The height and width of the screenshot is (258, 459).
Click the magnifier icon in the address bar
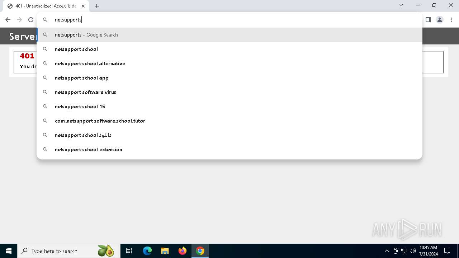45,20
